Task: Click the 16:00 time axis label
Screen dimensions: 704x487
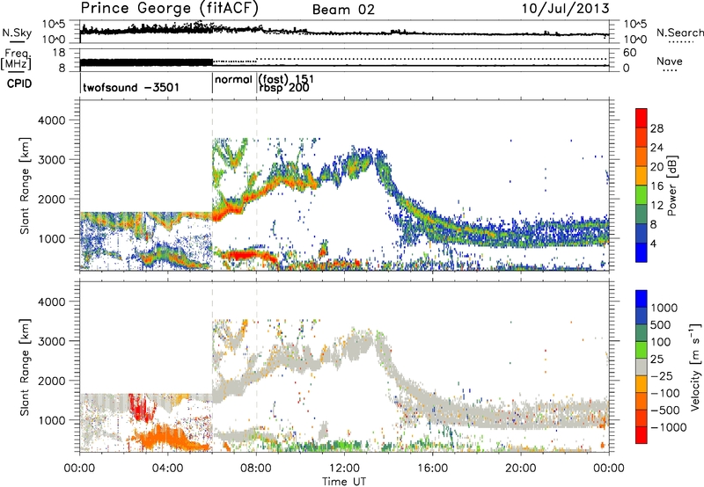Action: [x=432, y=469]
